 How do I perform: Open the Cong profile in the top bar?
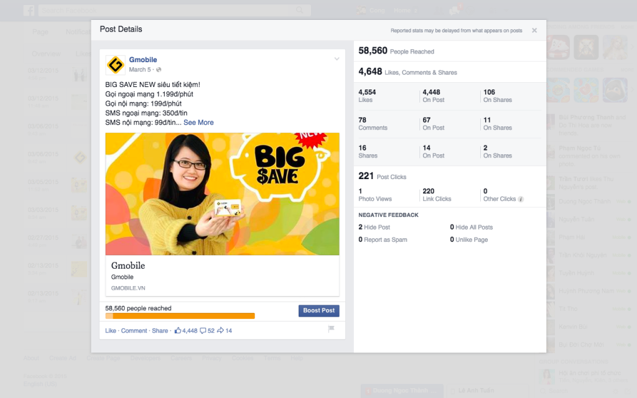coord(371,10)
